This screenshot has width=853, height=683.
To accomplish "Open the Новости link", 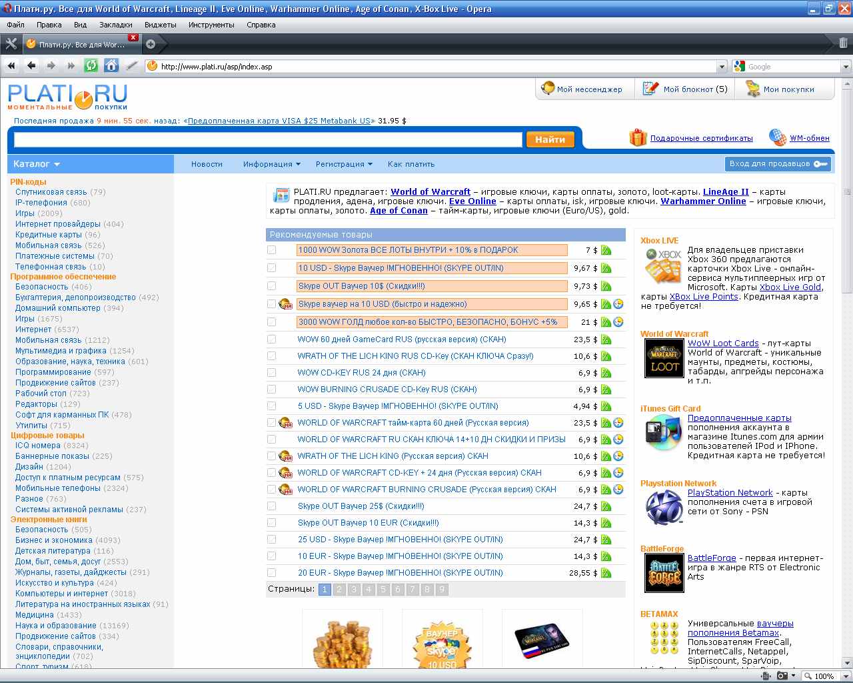I will tap(207, 164).
